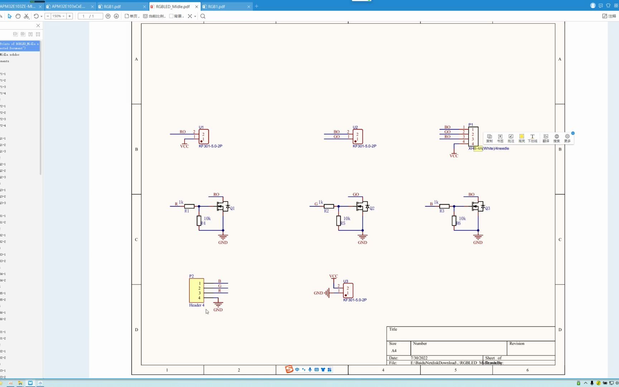
Task: Zoom in with the plus button
Action: click(69, 16)
